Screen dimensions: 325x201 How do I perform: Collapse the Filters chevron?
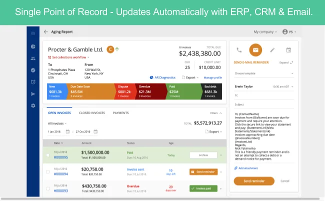pos(220,113)
